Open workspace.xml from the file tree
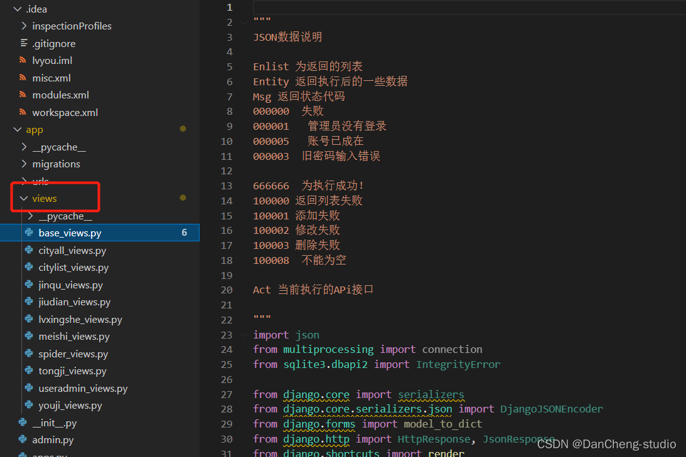 point(65,113)
